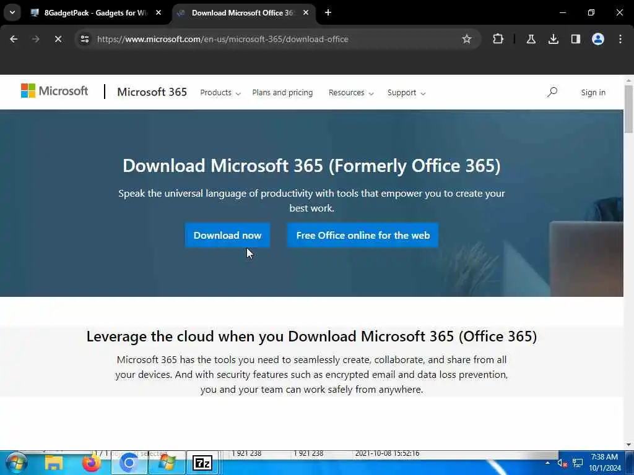Open the Microsoft 365 home link
The width and height of the screenshot is (634, 475).
pos(152,92)
